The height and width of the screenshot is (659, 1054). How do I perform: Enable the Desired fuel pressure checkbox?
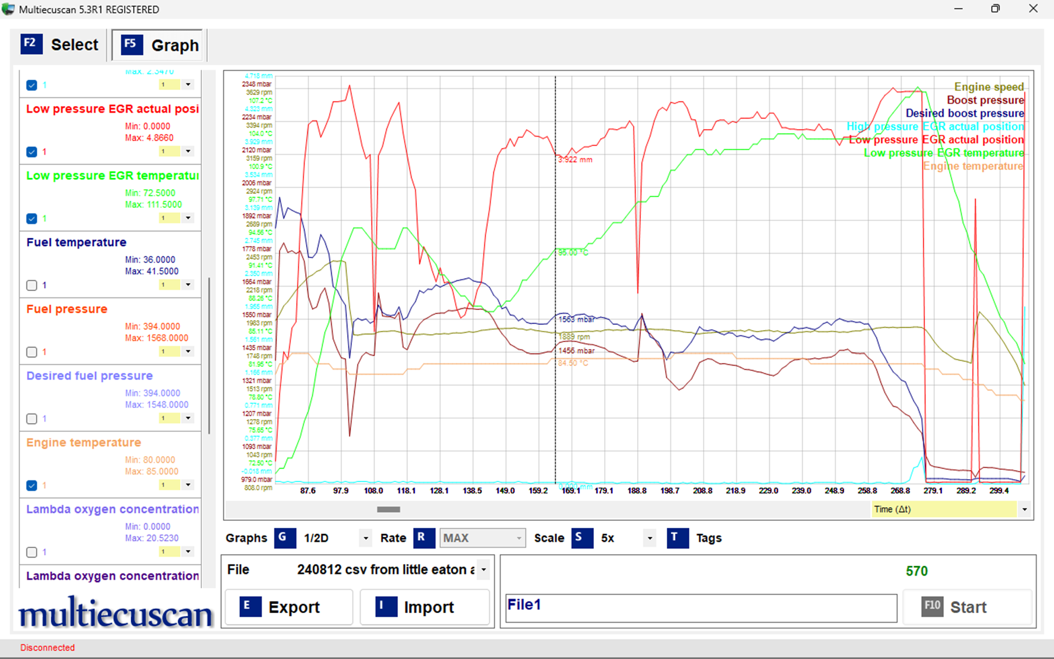pyautogui.click(x=32, y=419)
